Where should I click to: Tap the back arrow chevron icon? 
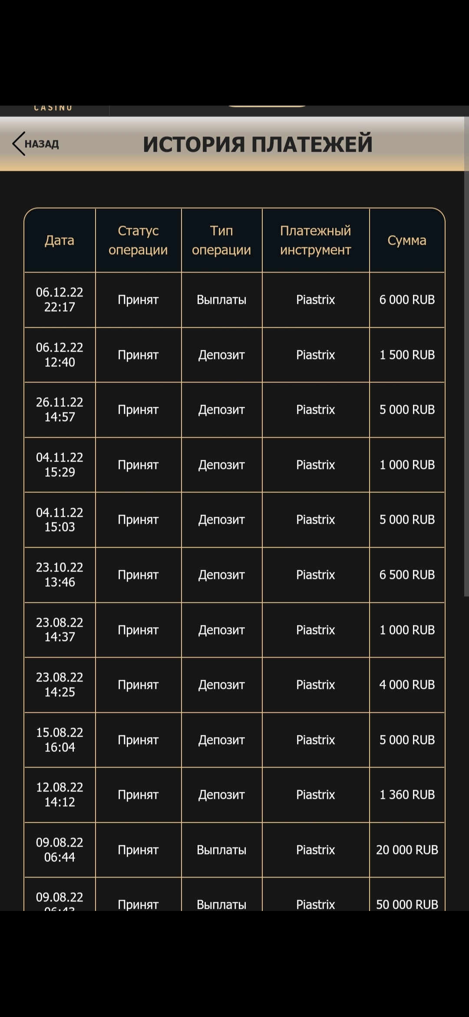(19, 144)
